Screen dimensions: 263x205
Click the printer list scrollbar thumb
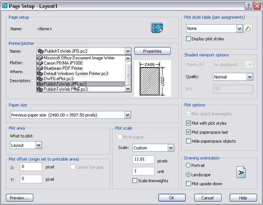(128, 75)
